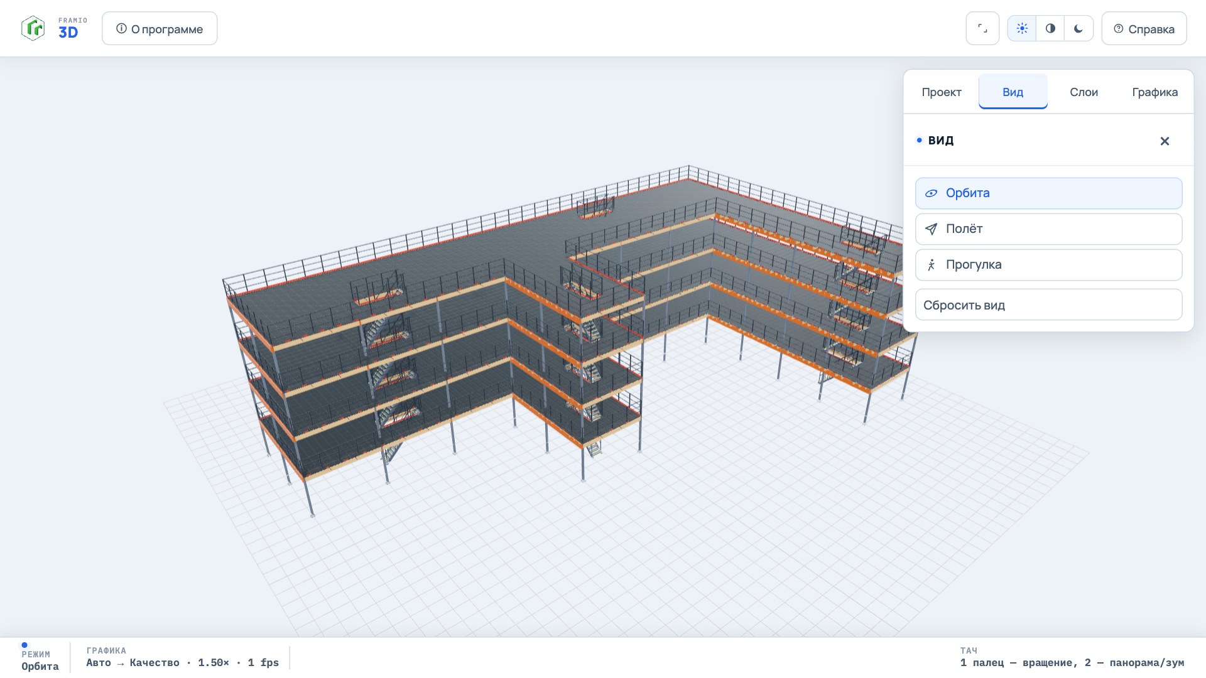Enable dark theme moon icon
Image resolution: width=1206 pixels, height=678 pixels.
(x=1078, y=28)
